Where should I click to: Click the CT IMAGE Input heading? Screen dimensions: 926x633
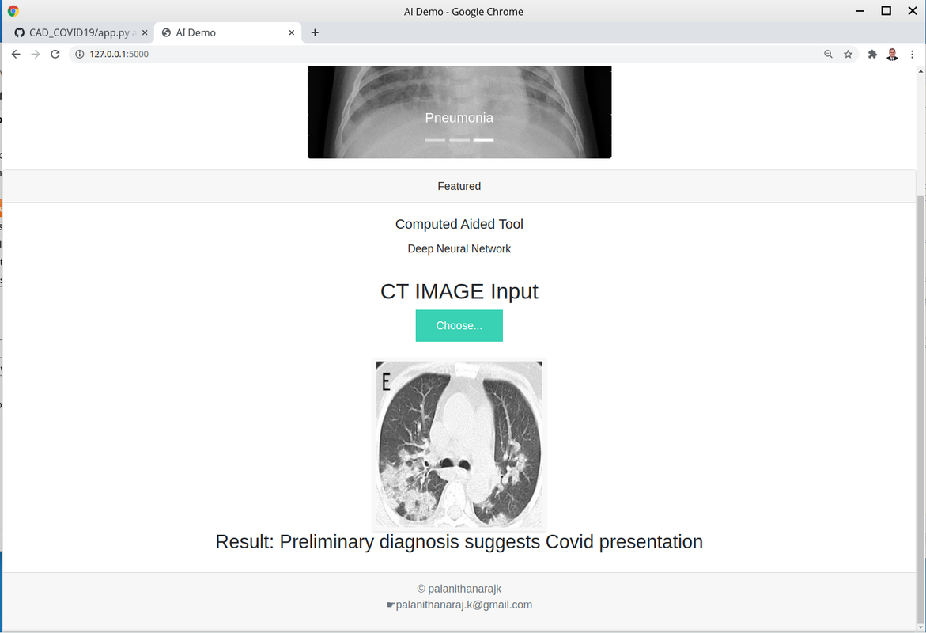tap(459, 291)
